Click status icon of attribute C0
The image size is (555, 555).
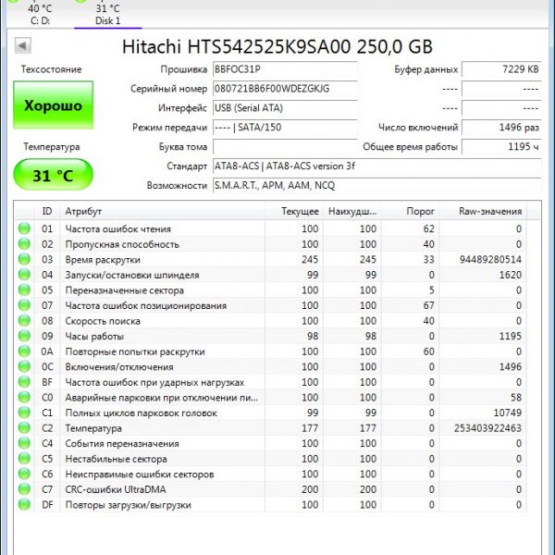coord(24,397)
